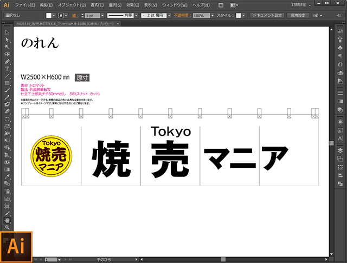The height and width of the screenshot is (263, 347).
Task: Expand the status bar display arrow
Action: tap(136, 260)
